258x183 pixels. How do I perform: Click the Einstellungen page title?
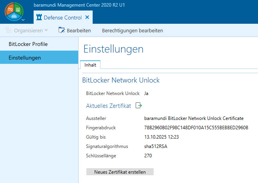pyautogui.click(x=113, y=49)
